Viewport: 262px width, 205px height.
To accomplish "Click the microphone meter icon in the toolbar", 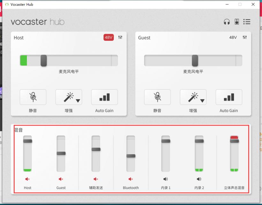I will point(237,22).
